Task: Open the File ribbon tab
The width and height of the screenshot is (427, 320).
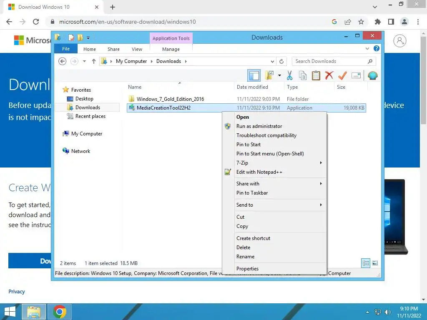Action: click(x=66, y=49)
